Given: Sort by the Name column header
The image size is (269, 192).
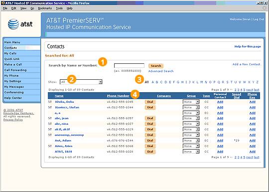Looking at the screenshot, I should (x=59, y=96).
